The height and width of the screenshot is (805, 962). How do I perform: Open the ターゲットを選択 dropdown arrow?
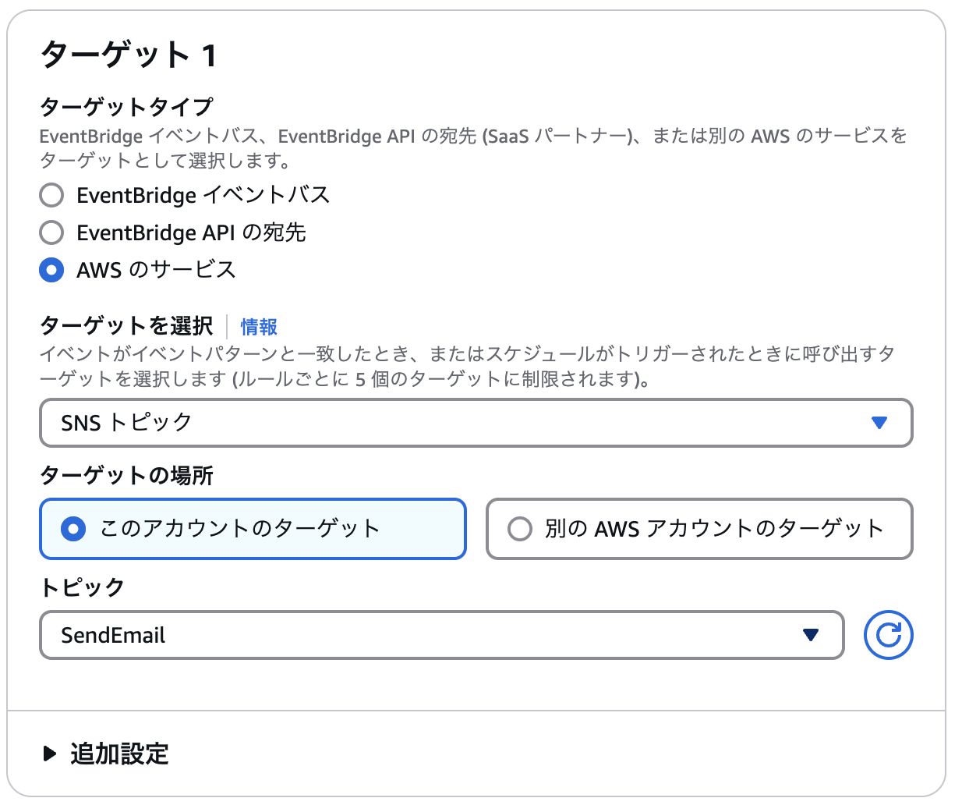(879, 423)
